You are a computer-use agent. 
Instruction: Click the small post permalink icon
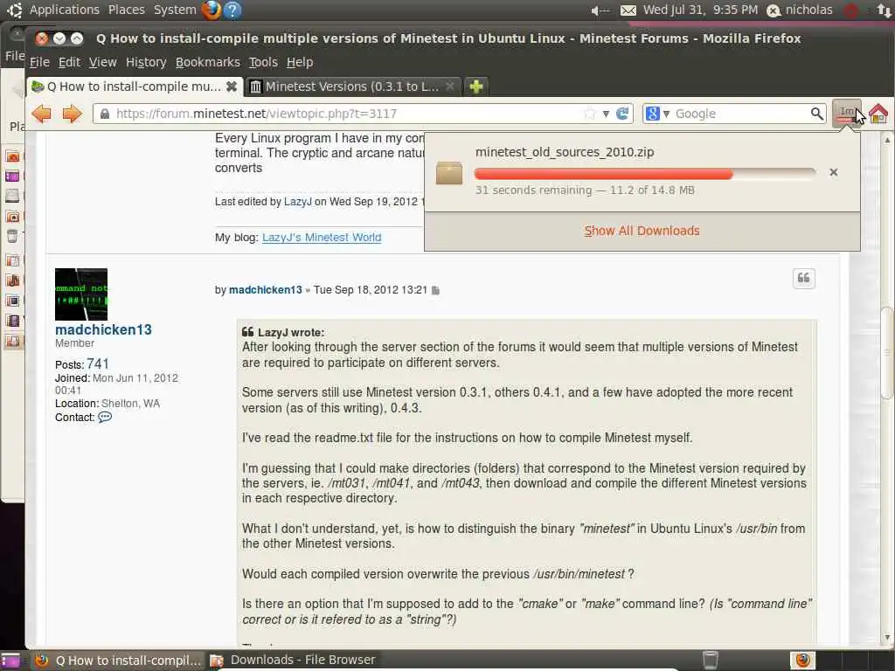[x=435, y=290]
